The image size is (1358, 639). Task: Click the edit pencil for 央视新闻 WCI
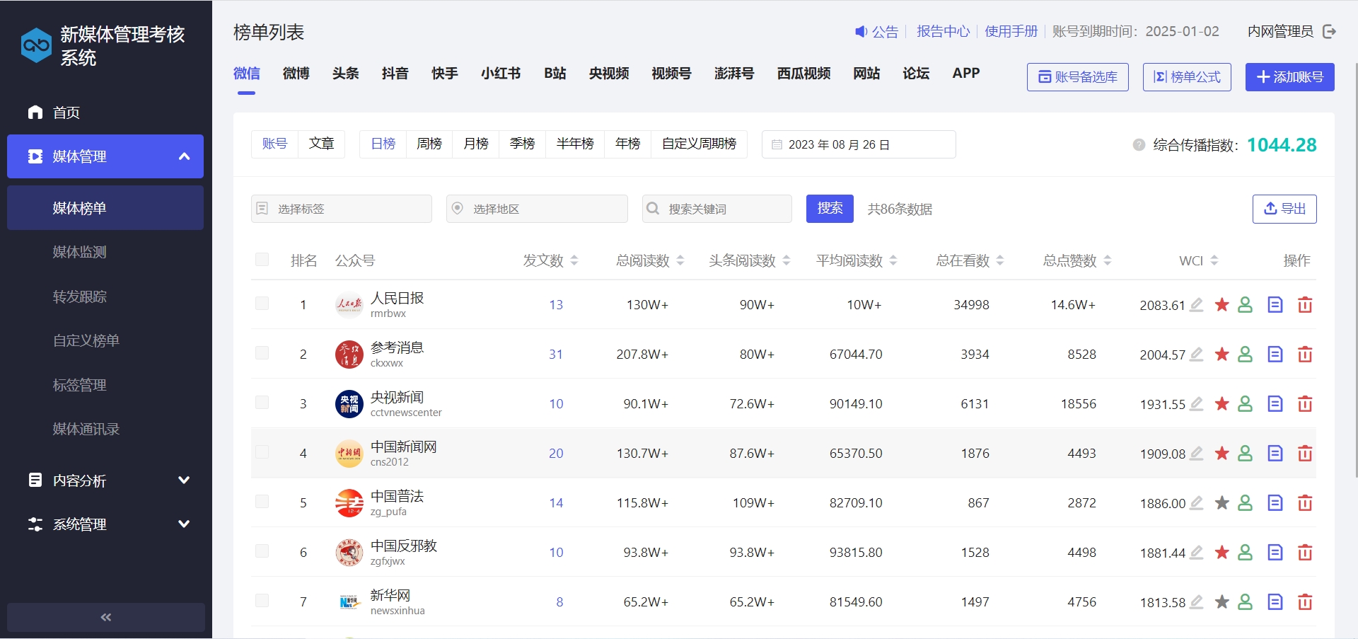[1196, 404]
